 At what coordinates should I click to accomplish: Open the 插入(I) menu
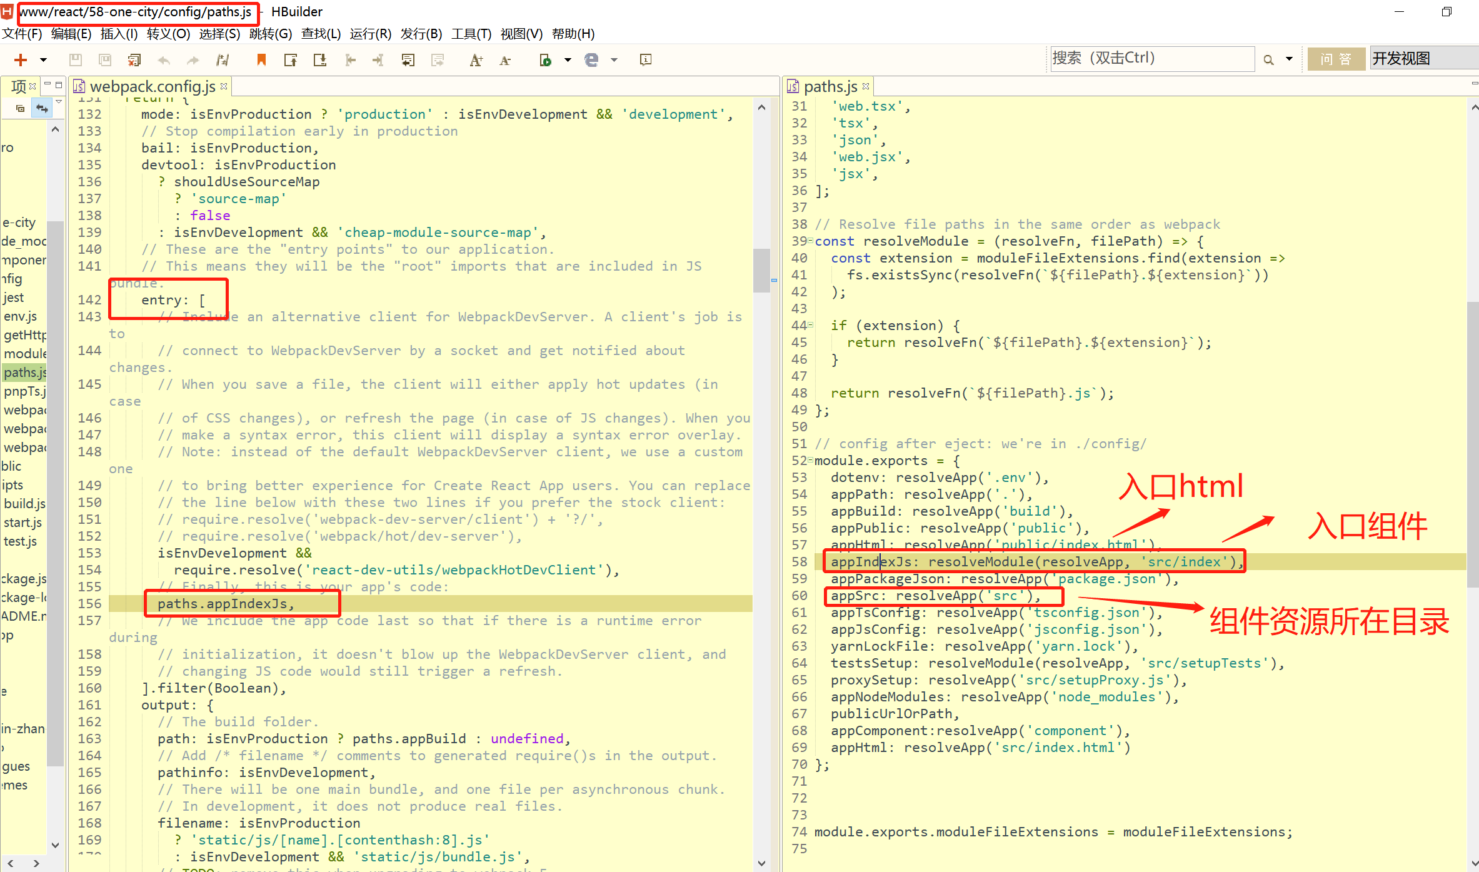point(119,34)
